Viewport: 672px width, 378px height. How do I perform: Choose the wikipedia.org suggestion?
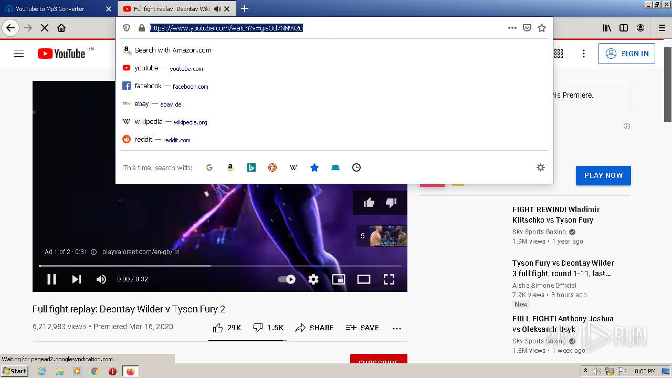[334, 122]
